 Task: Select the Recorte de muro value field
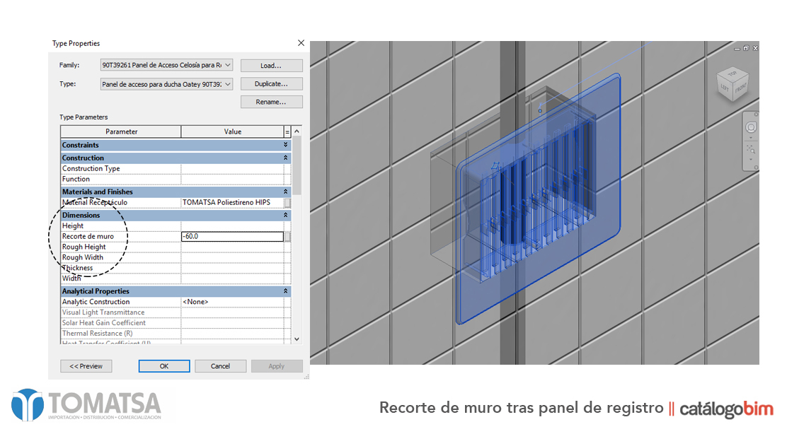[232, 236]
